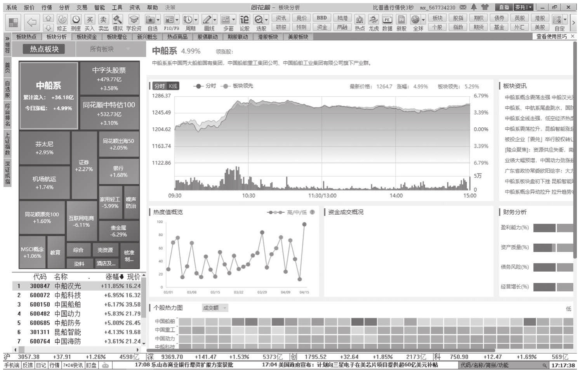Click the down arrow page icon

click(49, 28)
